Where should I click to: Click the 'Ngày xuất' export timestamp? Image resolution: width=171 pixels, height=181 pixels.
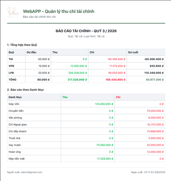click(148, 172)
